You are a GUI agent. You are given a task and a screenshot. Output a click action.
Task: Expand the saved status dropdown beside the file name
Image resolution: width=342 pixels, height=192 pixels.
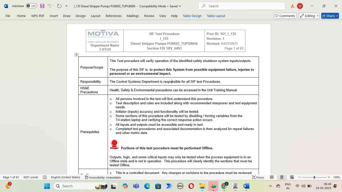(180, 6)
